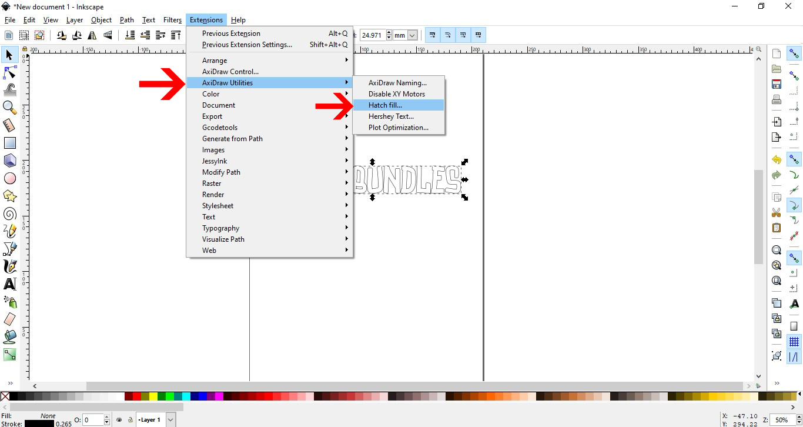The image size is (803, 427).
Task: Expand the Visualize Path submenu
Action: pos(270,239)
